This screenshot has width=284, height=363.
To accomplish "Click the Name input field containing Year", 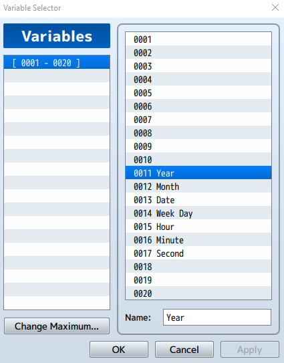I will [x=217, y=317].
